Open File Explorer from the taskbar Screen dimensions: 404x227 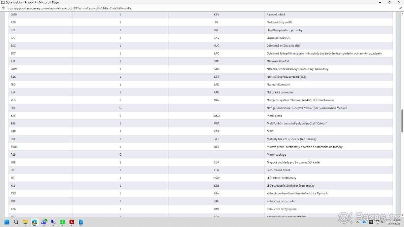[25, 222]
